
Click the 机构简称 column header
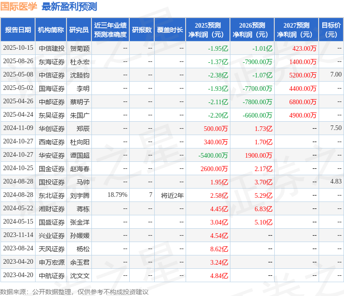tap(51, 30)
